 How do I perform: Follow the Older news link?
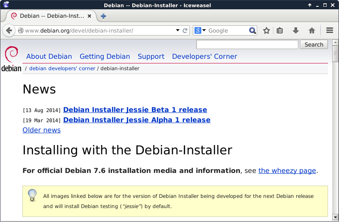tap(42, 130)
